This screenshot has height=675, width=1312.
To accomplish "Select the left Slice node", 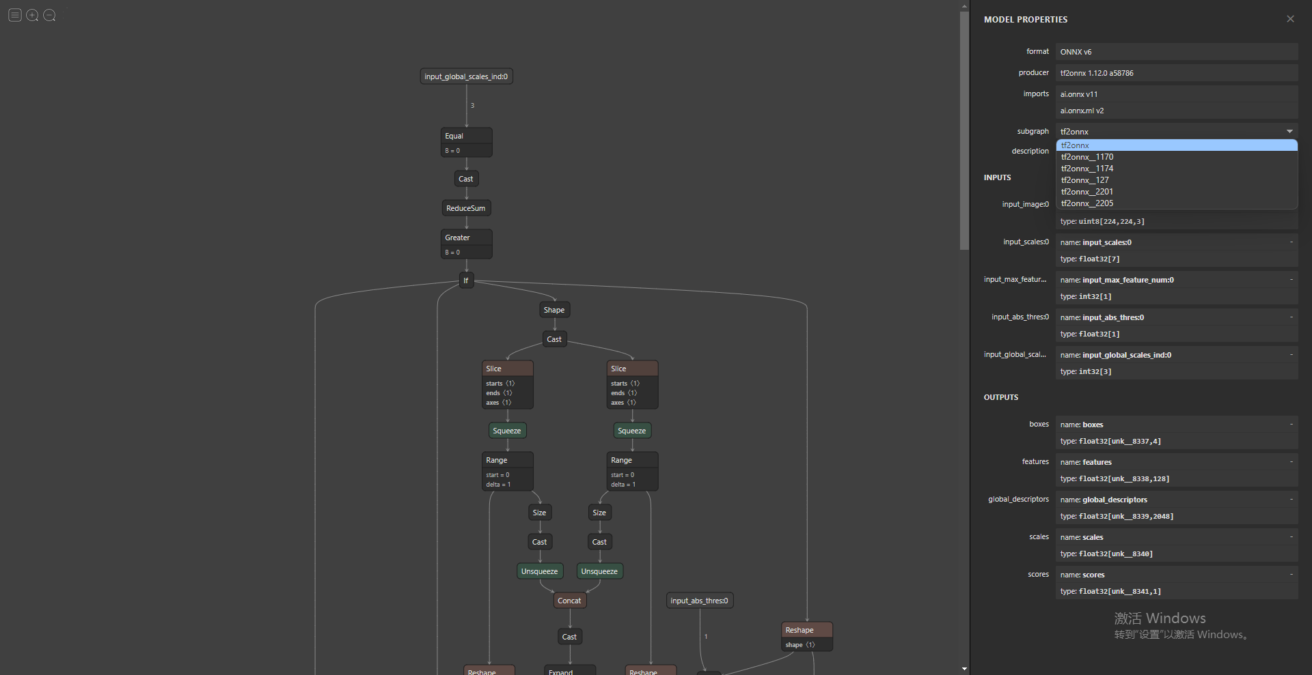I will coord(507,385).
